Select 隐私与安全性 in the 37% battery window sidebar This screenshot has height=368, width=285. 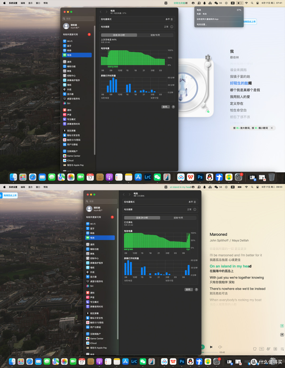coord(77,135)
